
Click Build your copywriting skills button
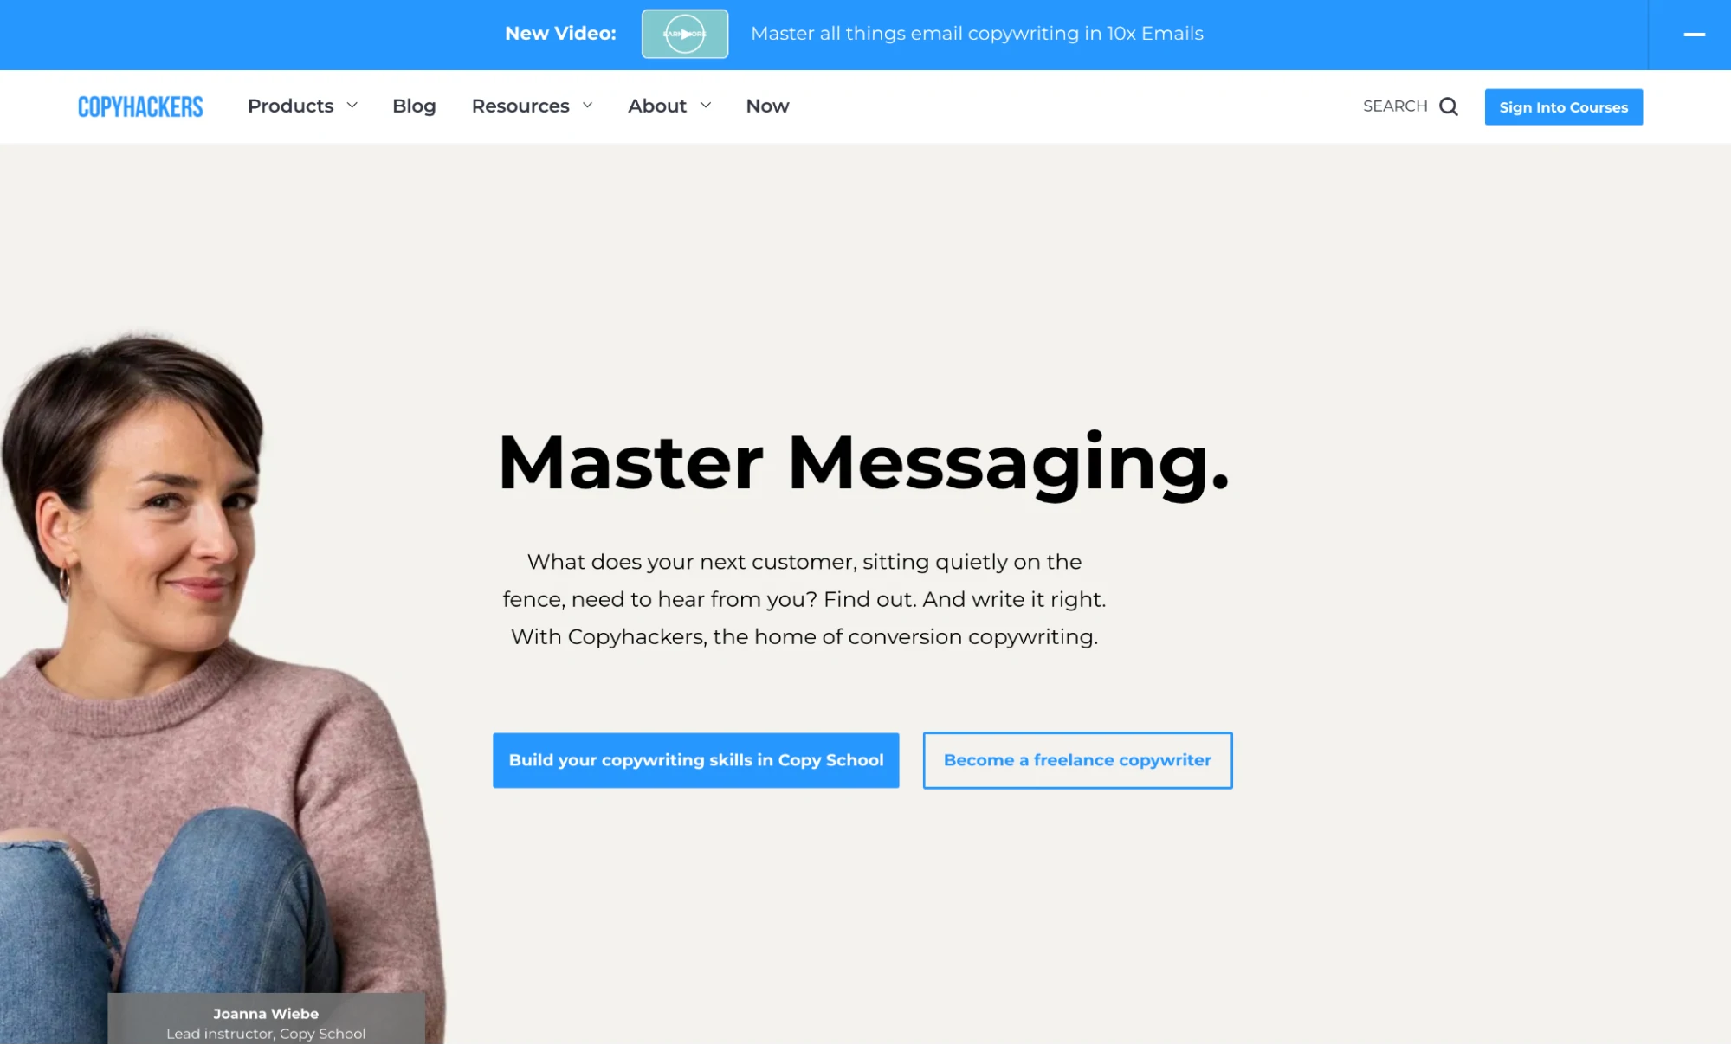(696, 759)
